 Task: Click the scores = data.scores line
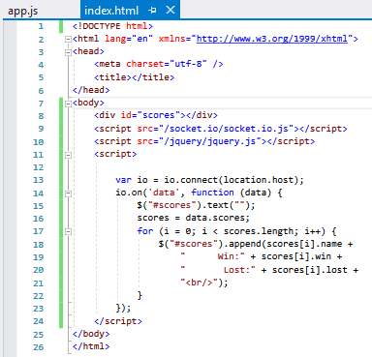[x=194, y=218]
